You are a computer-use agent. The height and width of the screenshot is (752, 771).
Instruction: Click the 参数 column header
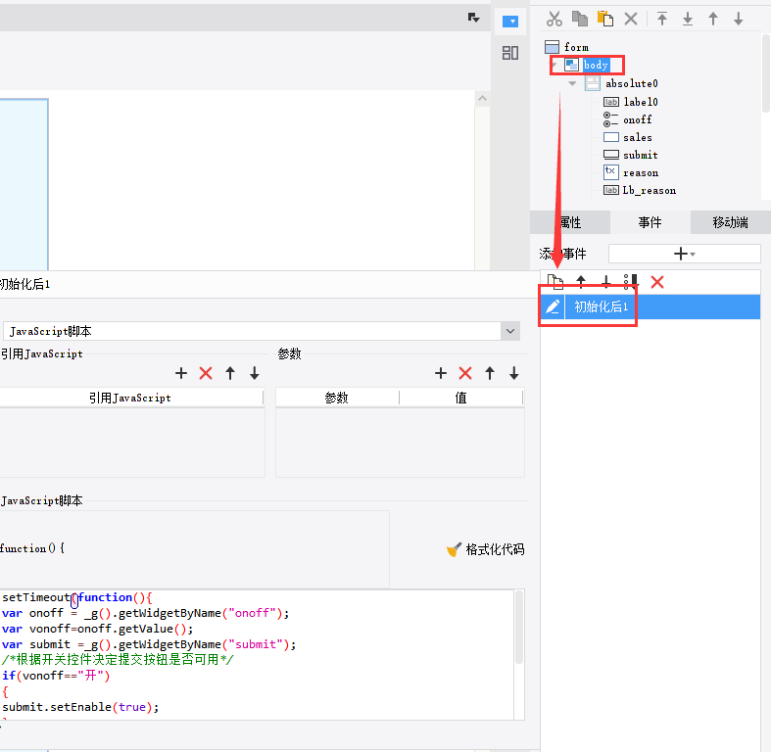pyautogui.click(x=337, y=398)
